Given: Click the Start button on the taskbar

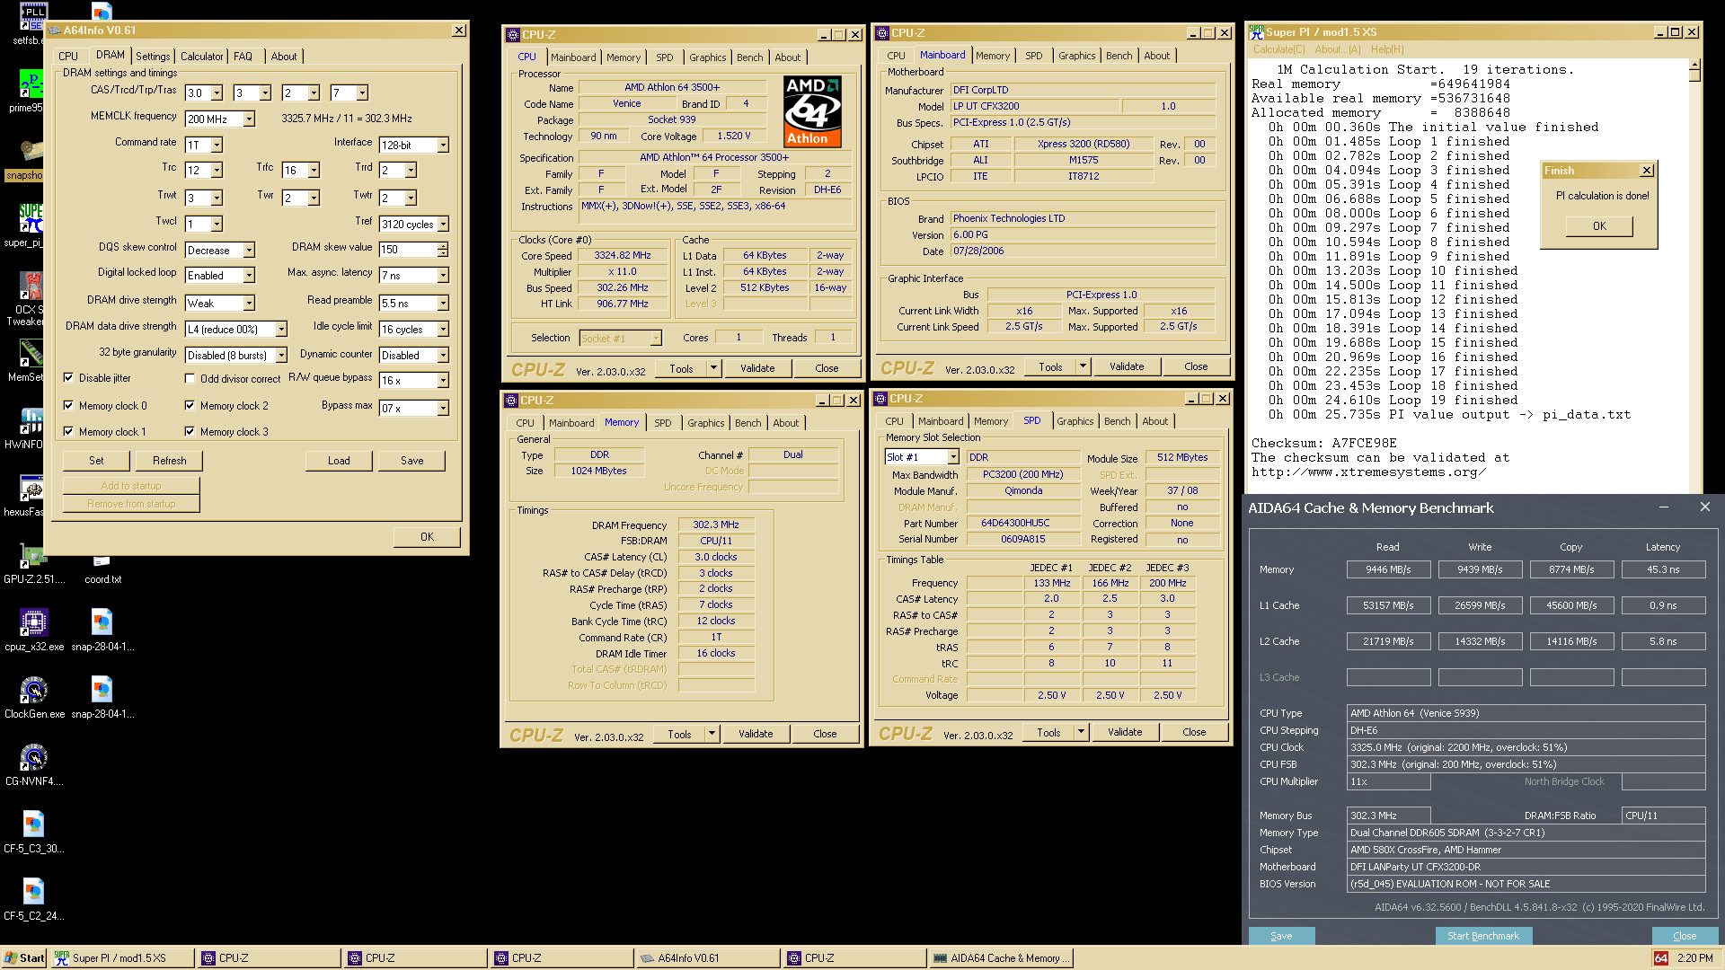Looking at the screenshot, I should (x=24, y=958).
